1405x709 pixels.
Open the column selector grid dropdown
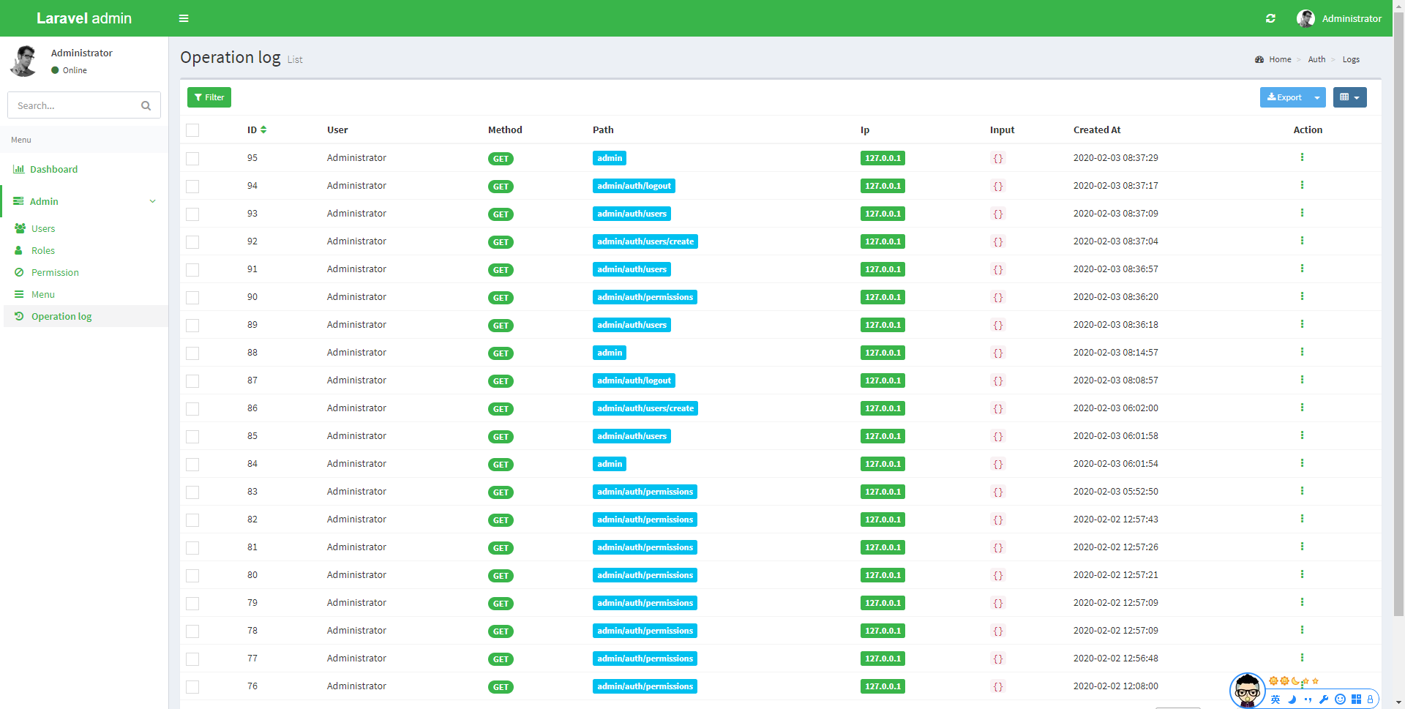click(x=1349, y=97)
